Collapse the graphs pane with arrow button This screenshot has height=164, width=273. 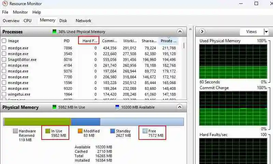[202, 32]
